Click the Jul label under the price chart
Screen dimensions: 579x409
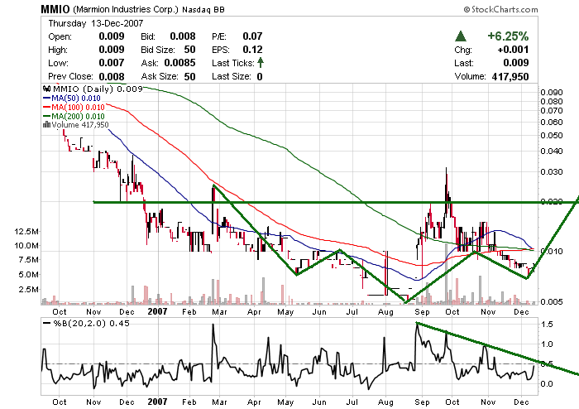pos(352,312)
